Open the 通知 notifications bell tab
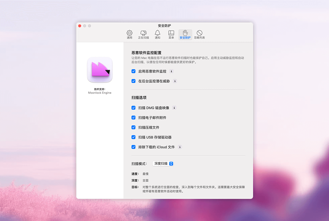Image resolution: width=329 pixels, height=221 pixels. click(157, 34)
